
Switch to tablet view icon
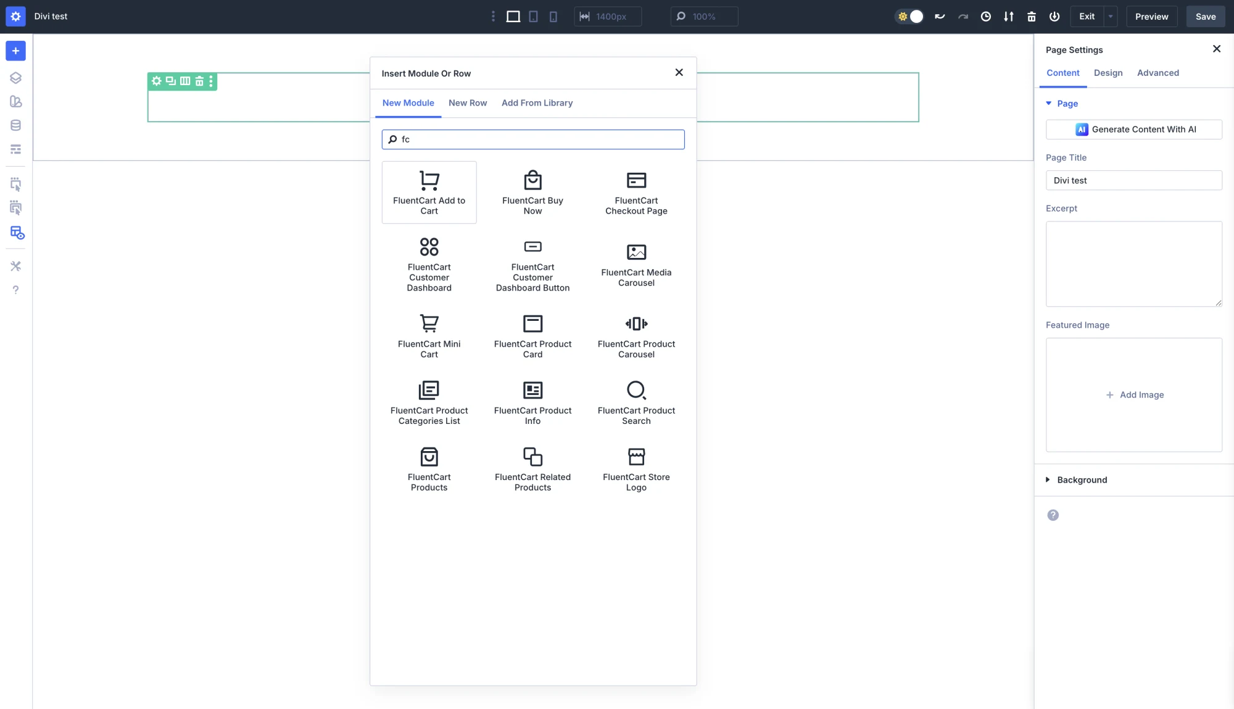[533, 17]
